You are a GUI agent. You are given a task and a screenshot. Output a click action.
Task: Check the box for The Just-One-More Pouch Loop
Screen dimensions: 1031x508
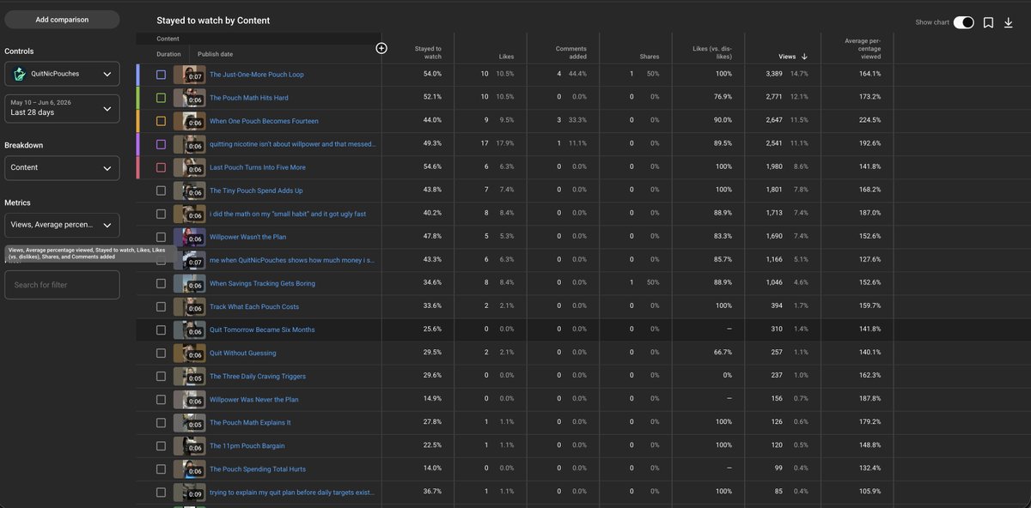coord(161,75)
